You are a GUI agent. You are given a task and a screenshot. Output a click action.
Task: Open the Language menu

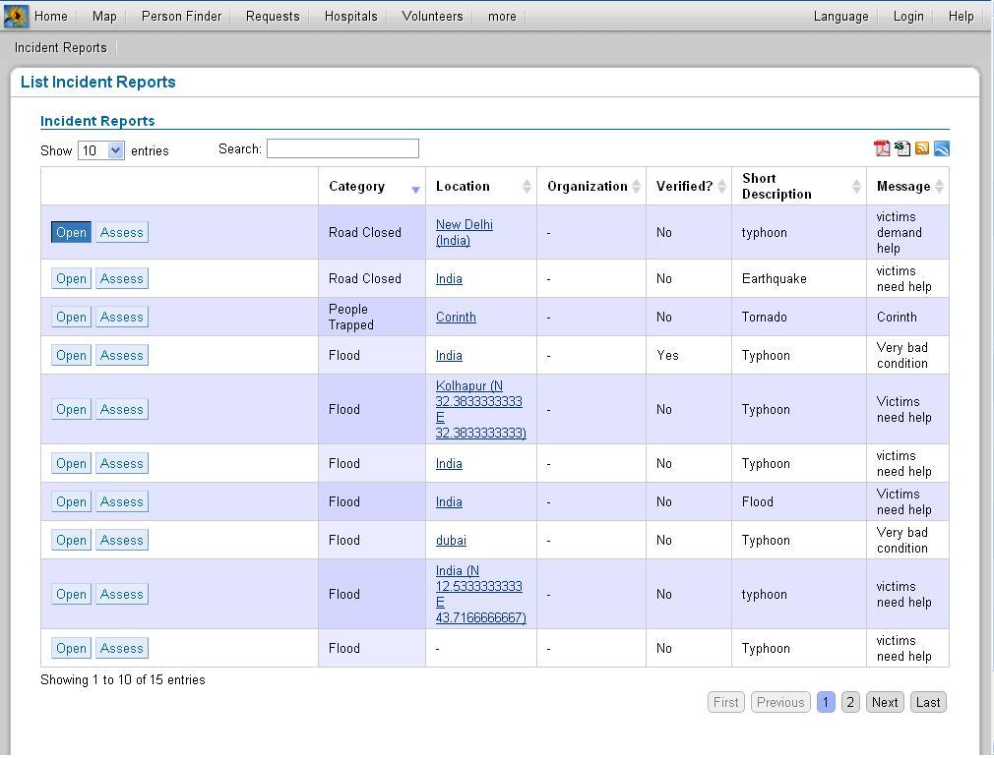tap(840, 16)
